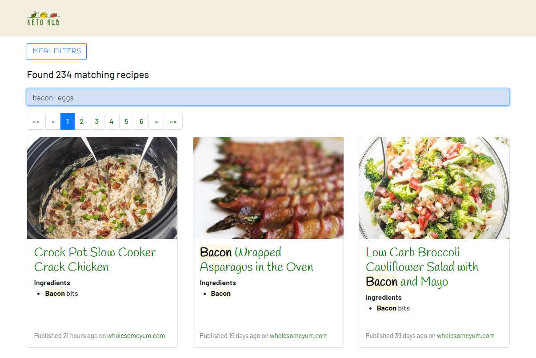
Task: Open Bacon Wrapped Asparagus in the Oven title
Action: [x=256, y=259]
